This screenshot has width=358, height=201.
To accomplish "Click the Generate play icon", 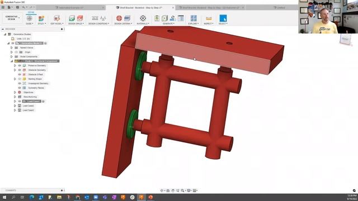I will 164,18.
